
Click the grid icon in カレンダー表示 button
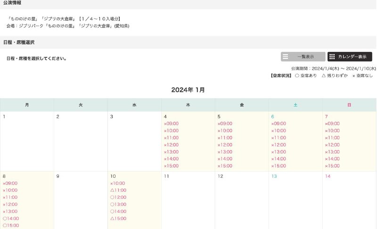pos(332,57)
